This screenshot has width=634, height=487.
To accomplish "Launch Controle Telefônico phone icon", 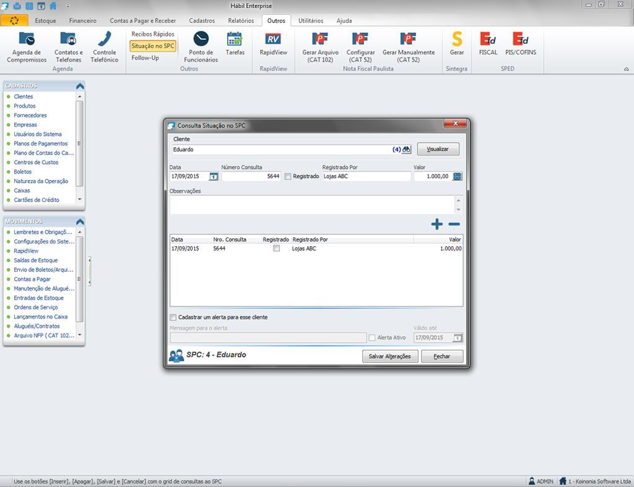I will tap(104, 47).
